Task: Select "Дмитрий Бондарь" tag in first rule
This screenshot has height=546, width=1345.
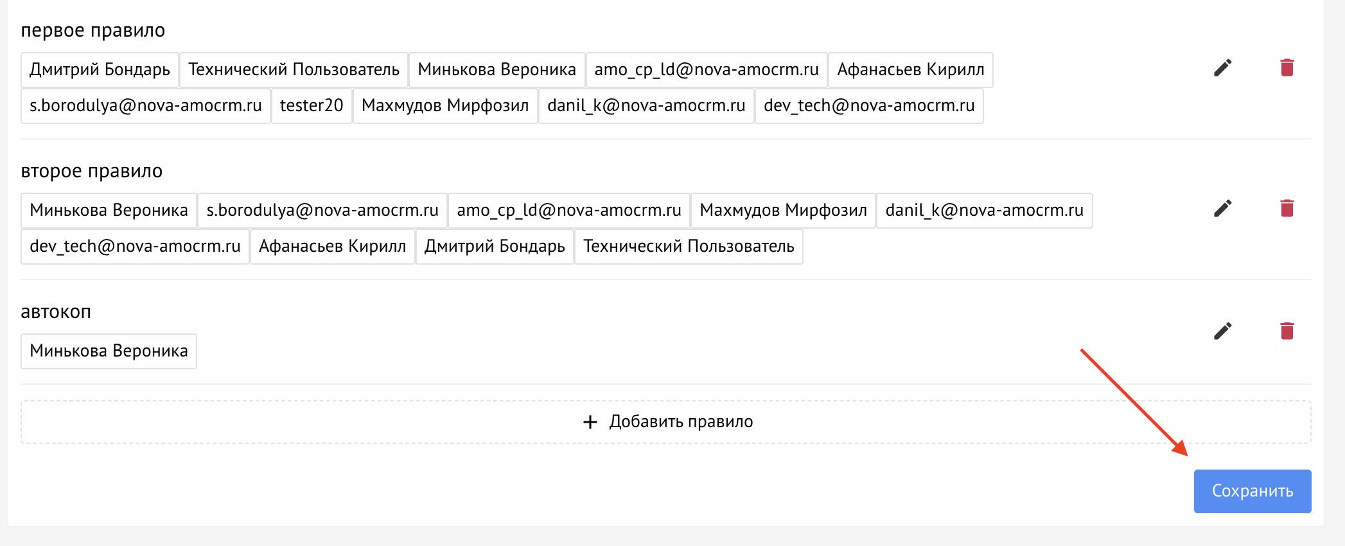Action: click(x=100, y=70)
